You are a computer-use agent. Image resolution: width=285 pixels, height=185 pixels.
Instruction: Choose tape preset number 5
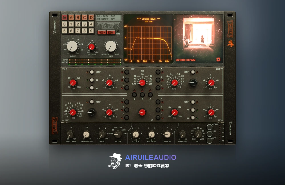click(x=64, y=31)
